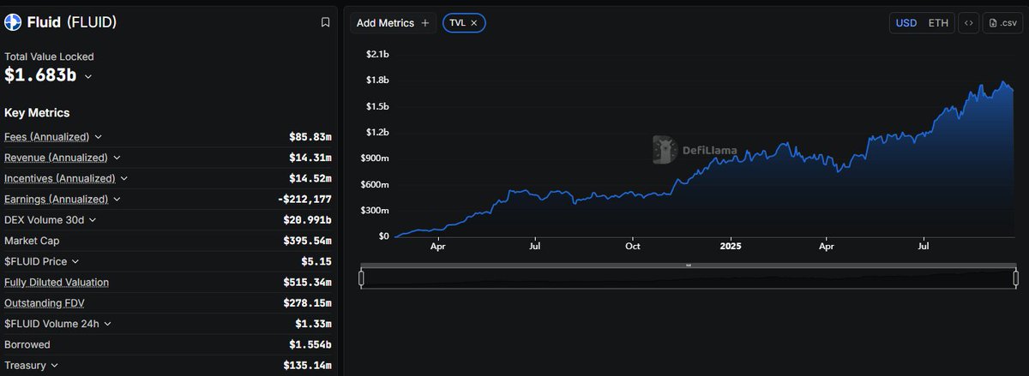The width and height of the screenshot is (1029, 376).
Task: Click the Key Metrics heading
Action: tap(37, 113)
